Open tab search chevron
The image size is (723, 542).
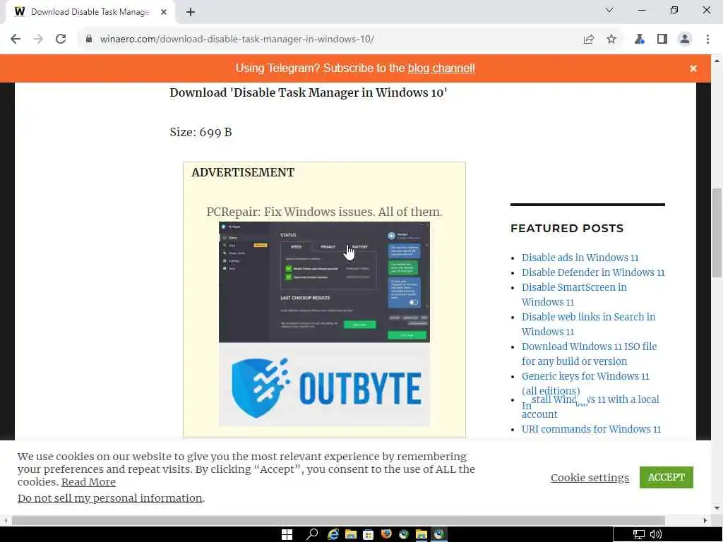pos(609,10)
